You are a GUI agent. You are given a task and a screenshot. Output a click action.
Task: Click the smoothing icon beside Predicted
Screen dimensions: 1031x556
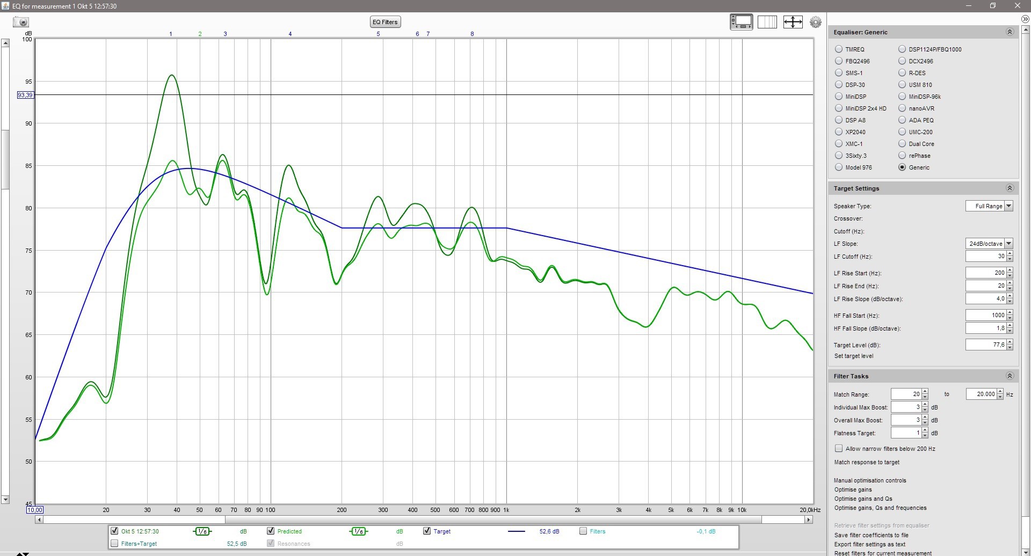tap(358, 531)
